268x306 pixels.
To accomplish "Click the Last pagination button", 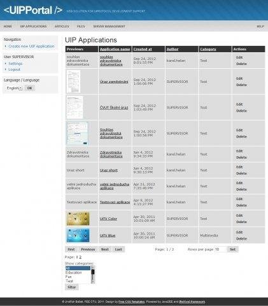I will (118, 249).
